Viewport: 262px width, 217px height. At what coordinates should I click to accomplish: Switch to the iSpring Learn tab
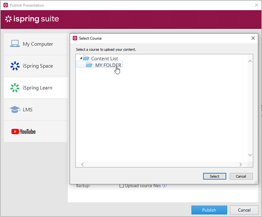[36, 88]
